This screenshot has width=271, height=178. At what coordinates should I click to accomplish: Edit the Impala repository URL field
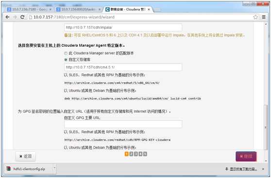123,27
